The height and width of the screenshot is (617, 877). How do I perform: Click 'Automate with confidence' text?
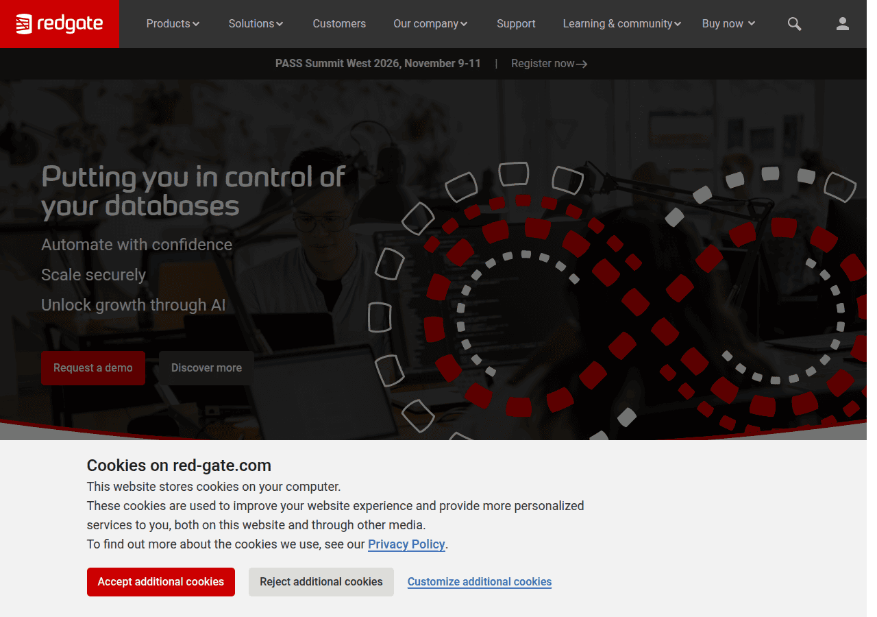[137, 245]
